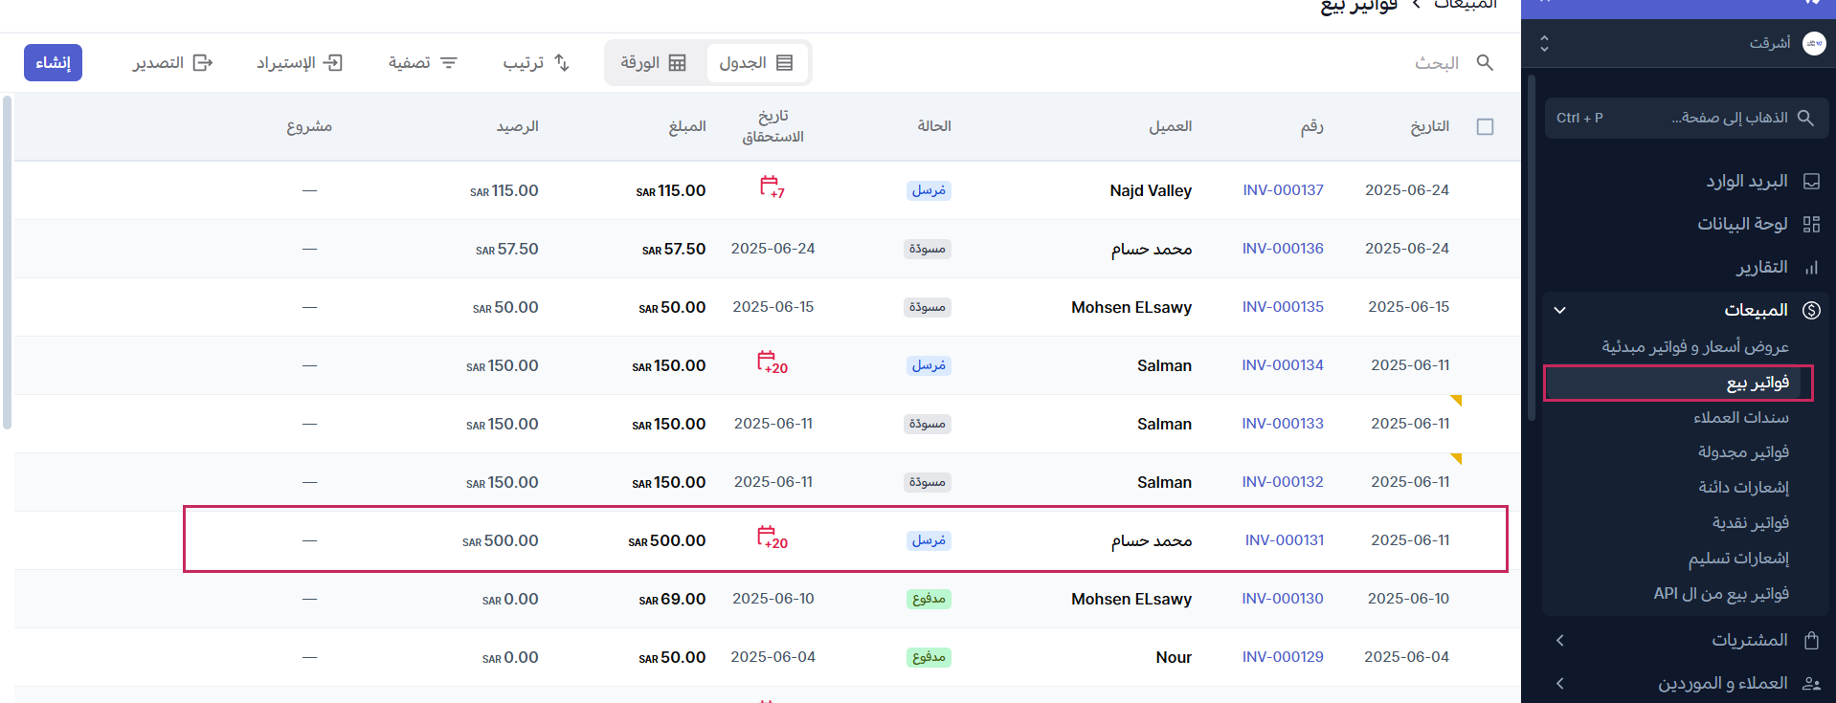Click the create (إنشاء) button
Screen dimensions: 1836x703
pyautogui.click(x=53, y=63)
